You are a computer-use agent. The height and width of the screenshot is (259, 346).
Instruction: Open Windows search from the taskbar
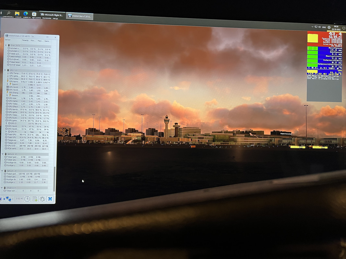pyautogui.click(x=8, y=13)
